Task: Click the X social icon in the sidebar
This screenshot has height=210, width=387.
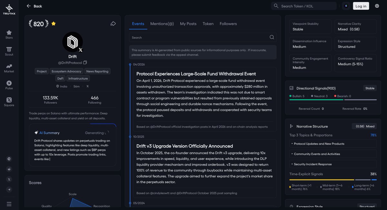Action: (9, 179)
